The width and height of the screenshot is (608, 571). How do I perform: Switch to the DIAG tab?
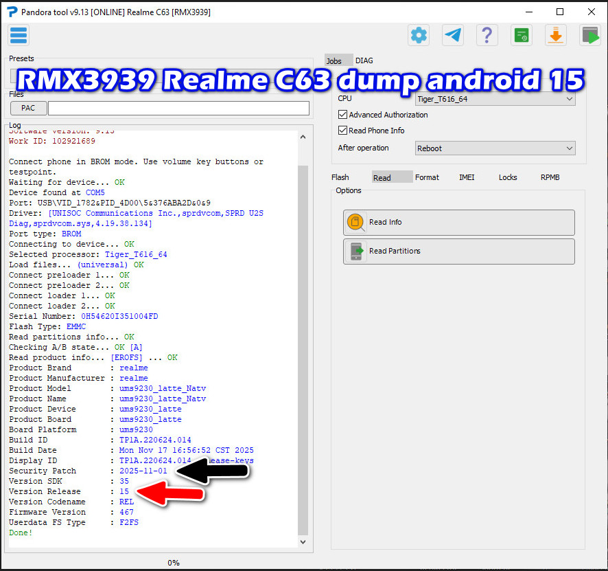click(364, 60)
